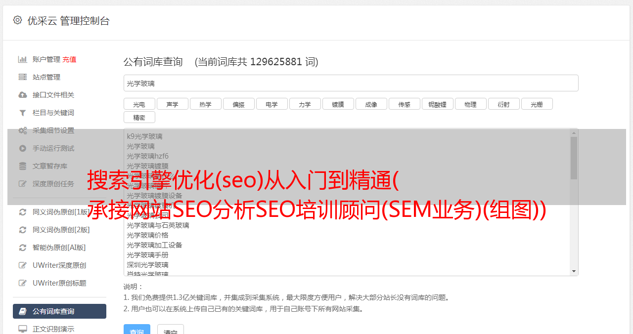Viewport: 633px width, 334px height.
Task: Open the filter icon for 栏目与关键词
Action: click(x=23, y=113)
